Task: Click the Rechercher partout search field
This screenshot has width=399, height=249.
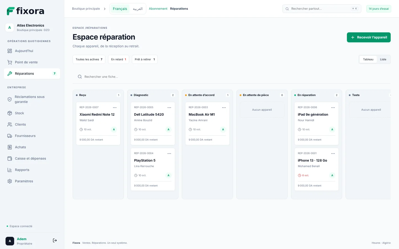Action: pos(322,9)
